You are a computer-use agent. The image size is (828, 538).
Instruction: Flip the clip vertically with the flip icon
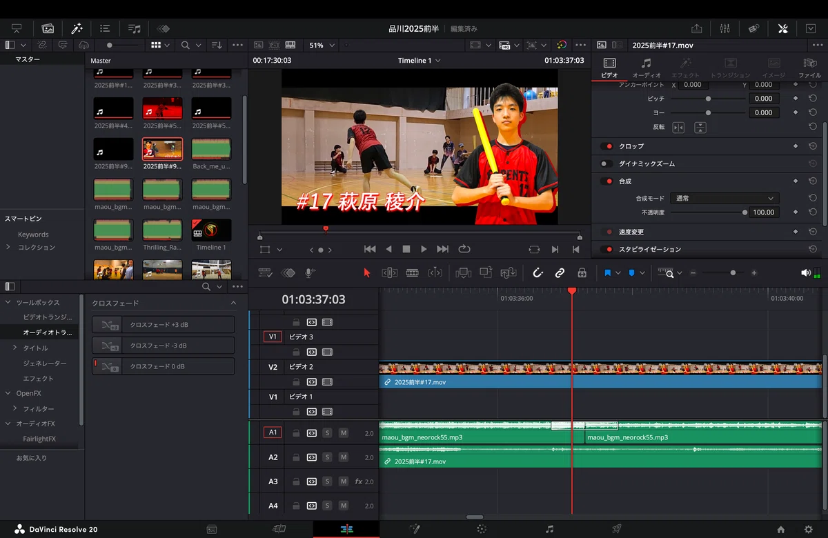click(700, 127)
